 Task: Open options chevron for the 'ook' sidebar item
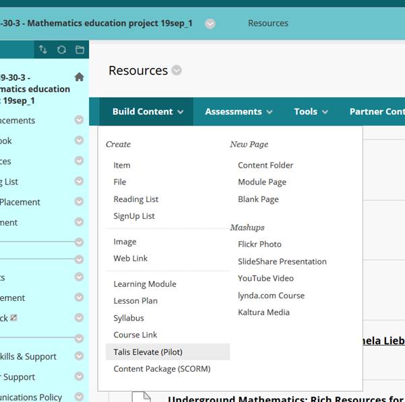(x=79, y=140)
